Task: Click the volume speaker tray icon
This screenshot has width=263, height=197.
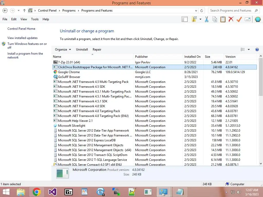Action: pos(239,192)
